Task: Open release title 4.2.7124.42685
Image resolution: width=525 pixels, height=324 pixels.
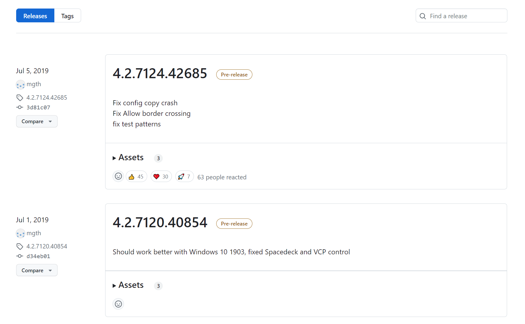Action: [x=160, y=74]
